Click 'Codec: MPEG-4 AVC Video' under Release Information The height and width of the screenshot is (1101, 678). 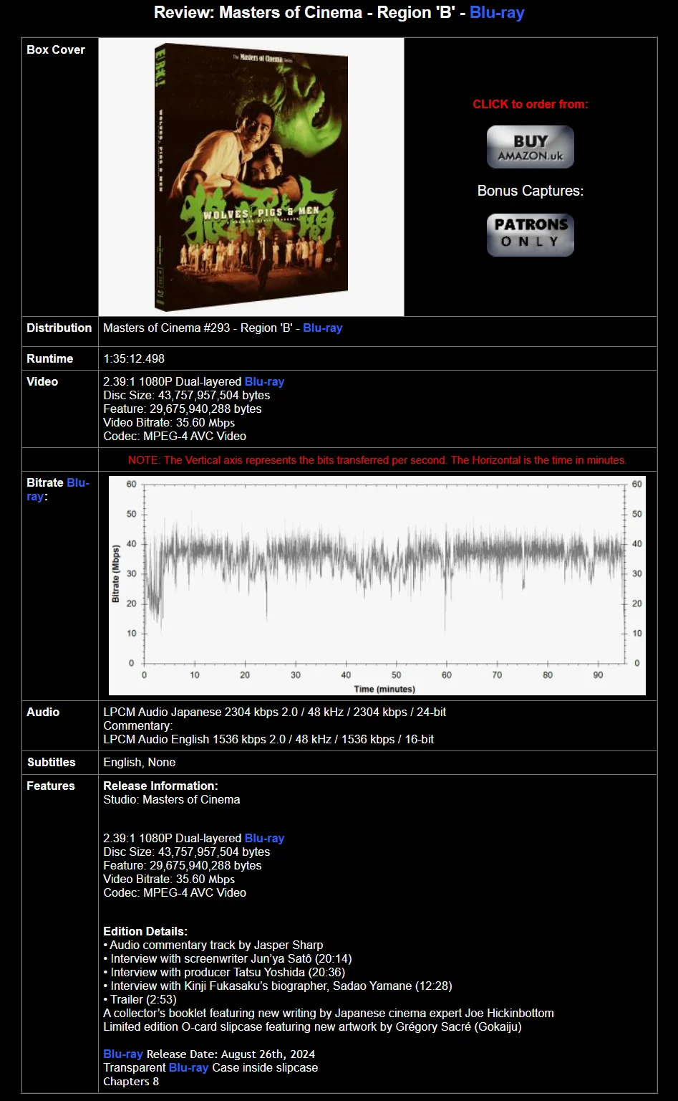click(x=175, y=892)
